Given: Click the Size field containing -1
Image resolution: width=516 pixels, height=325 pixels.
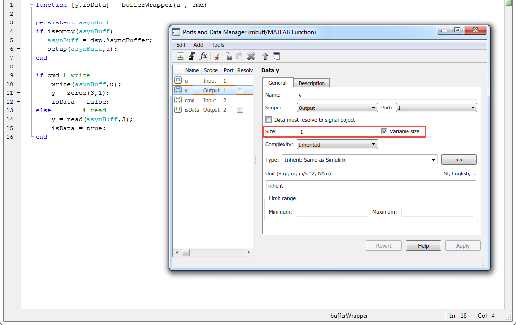Looking at the screenshot, I should [x=337, y=131].
